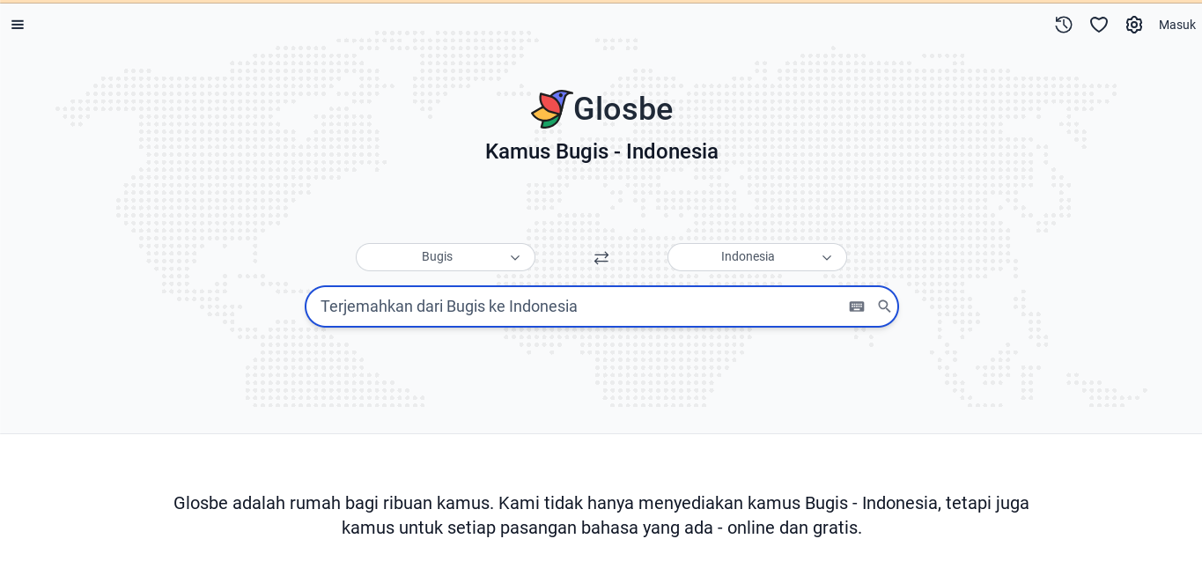Open favorites heart icon
Viewport: 1202px width, 561px height.
(1099, 25)
